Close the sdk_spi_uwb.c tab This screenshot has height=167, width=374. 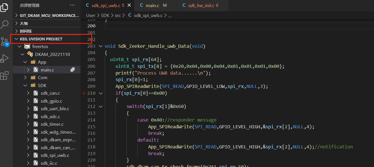coord(129,5)
